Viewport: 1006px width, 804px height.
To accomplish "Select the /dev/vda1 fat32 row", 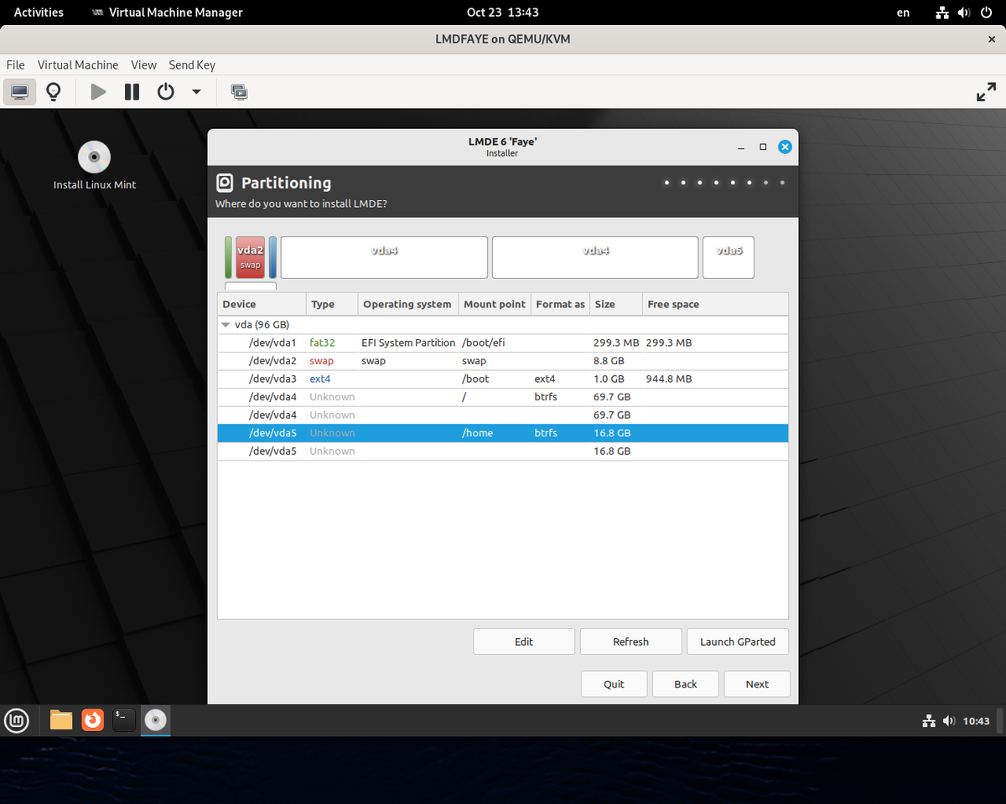I will coord(503,343).
